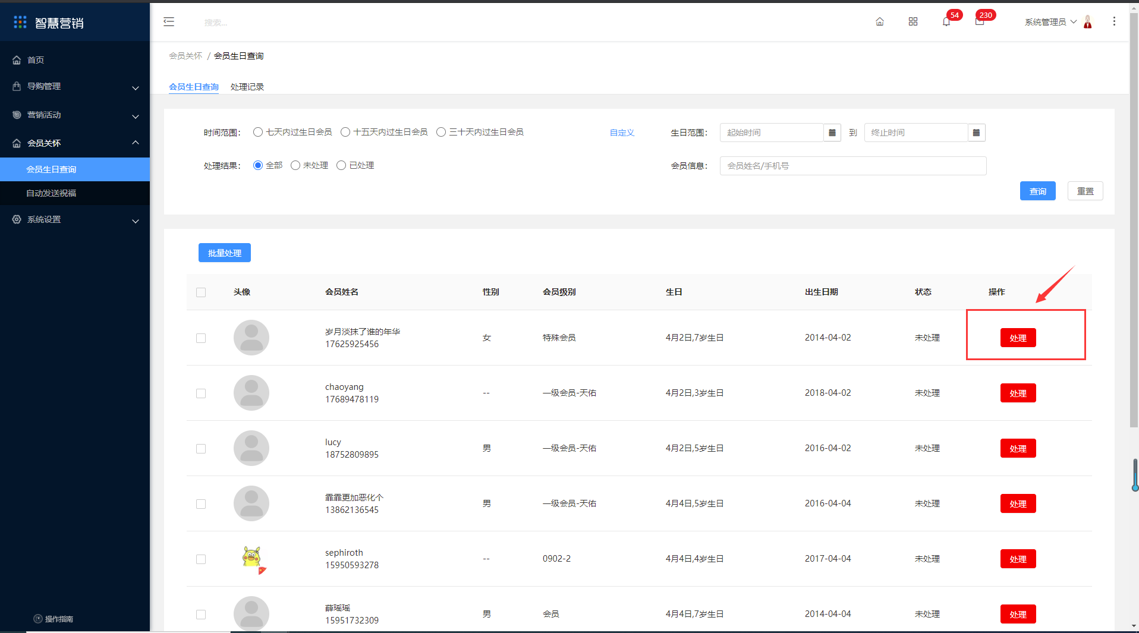
Task: Select 十五天内过生日会员 radio option
Action: click(345, 132)
